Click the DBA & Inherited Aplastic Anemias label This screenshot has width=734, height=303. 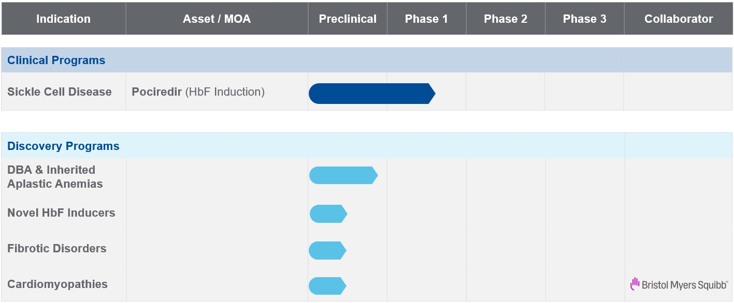[55, 177]
